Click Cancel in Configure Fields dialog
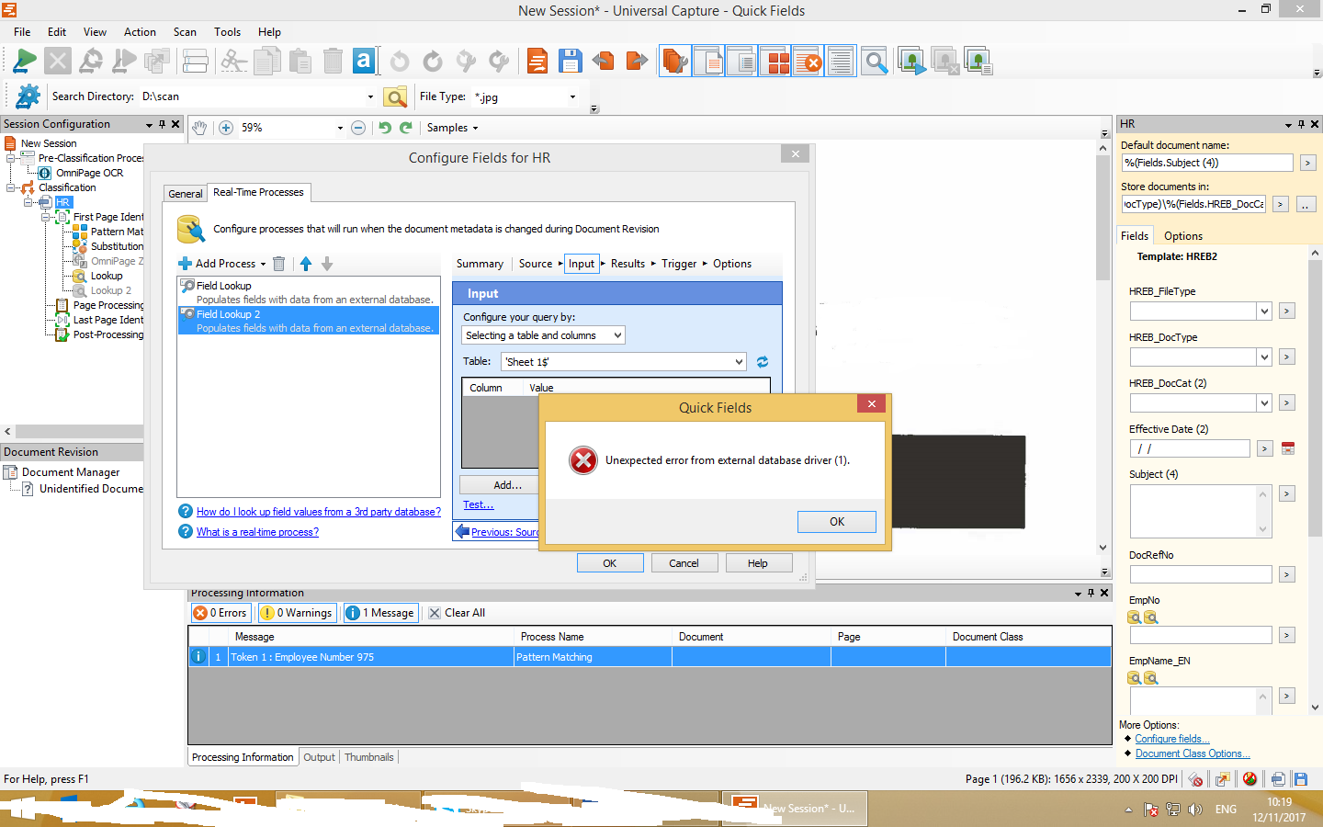Image resolution: width=1323 pixels, height=827 pixels. point(684,563)
